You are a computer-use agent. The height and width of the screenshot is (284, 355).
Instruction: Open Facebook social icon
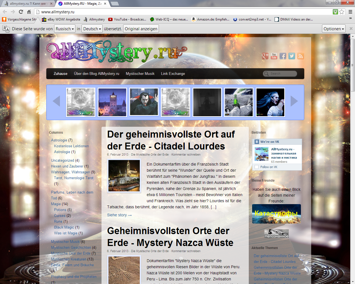coord(283,56)
